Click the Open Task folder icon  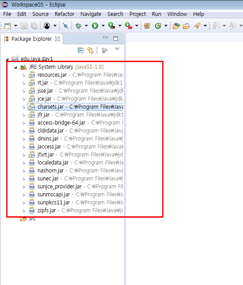pyautogui.click(x=186, y=26)
